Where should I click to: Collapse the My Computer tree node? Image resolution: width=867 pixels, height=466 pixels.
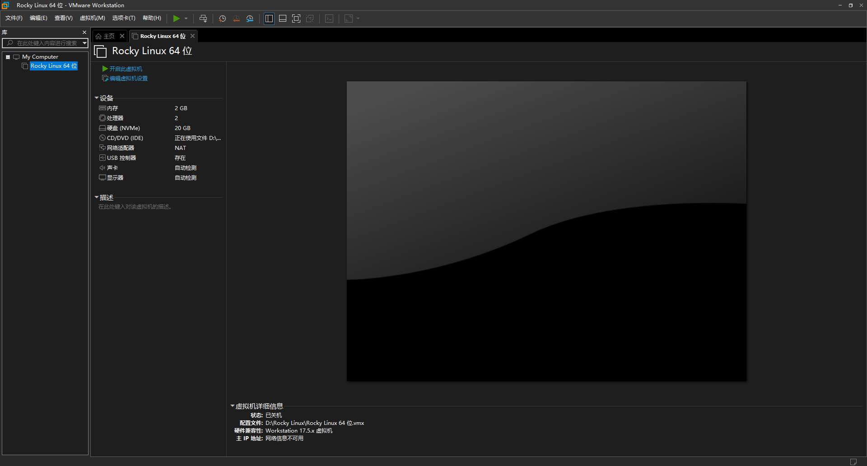(x=8, y=57)
